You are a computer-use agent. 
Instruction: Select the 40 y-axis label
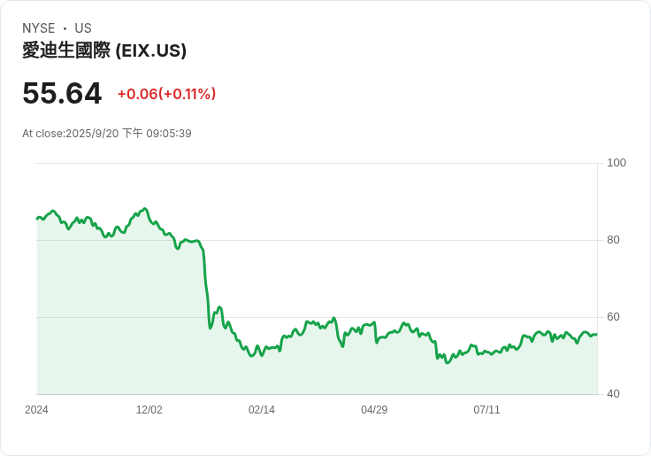613,394
